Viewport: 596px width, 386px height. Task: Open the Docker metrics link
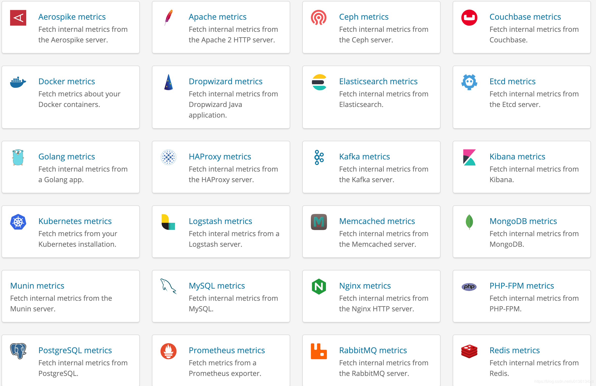[x=67, y=81]
